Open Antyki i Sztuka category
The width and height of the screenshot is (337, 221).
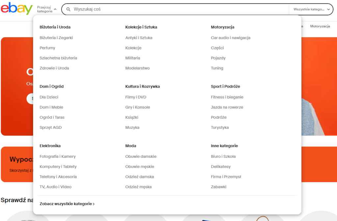click(139, 38)
